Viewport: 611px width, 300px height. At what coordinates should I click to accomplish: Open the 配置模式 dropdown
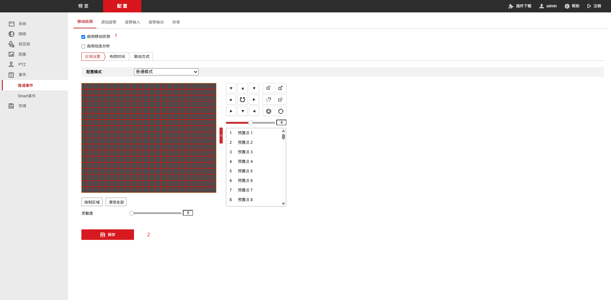166,72
